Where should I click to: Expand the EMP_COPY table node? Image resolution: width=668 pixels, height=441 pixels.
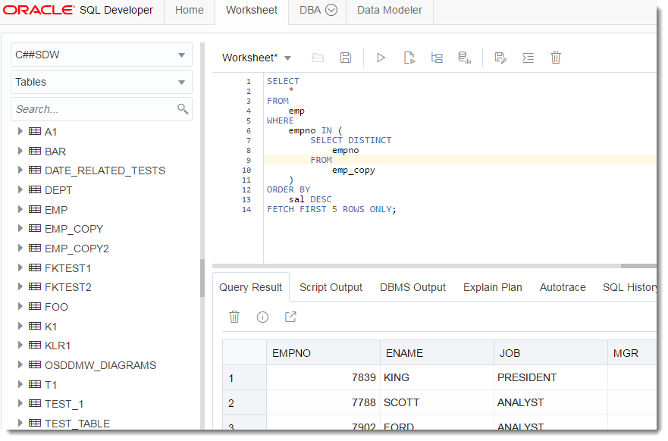click(x=20, y=228)
